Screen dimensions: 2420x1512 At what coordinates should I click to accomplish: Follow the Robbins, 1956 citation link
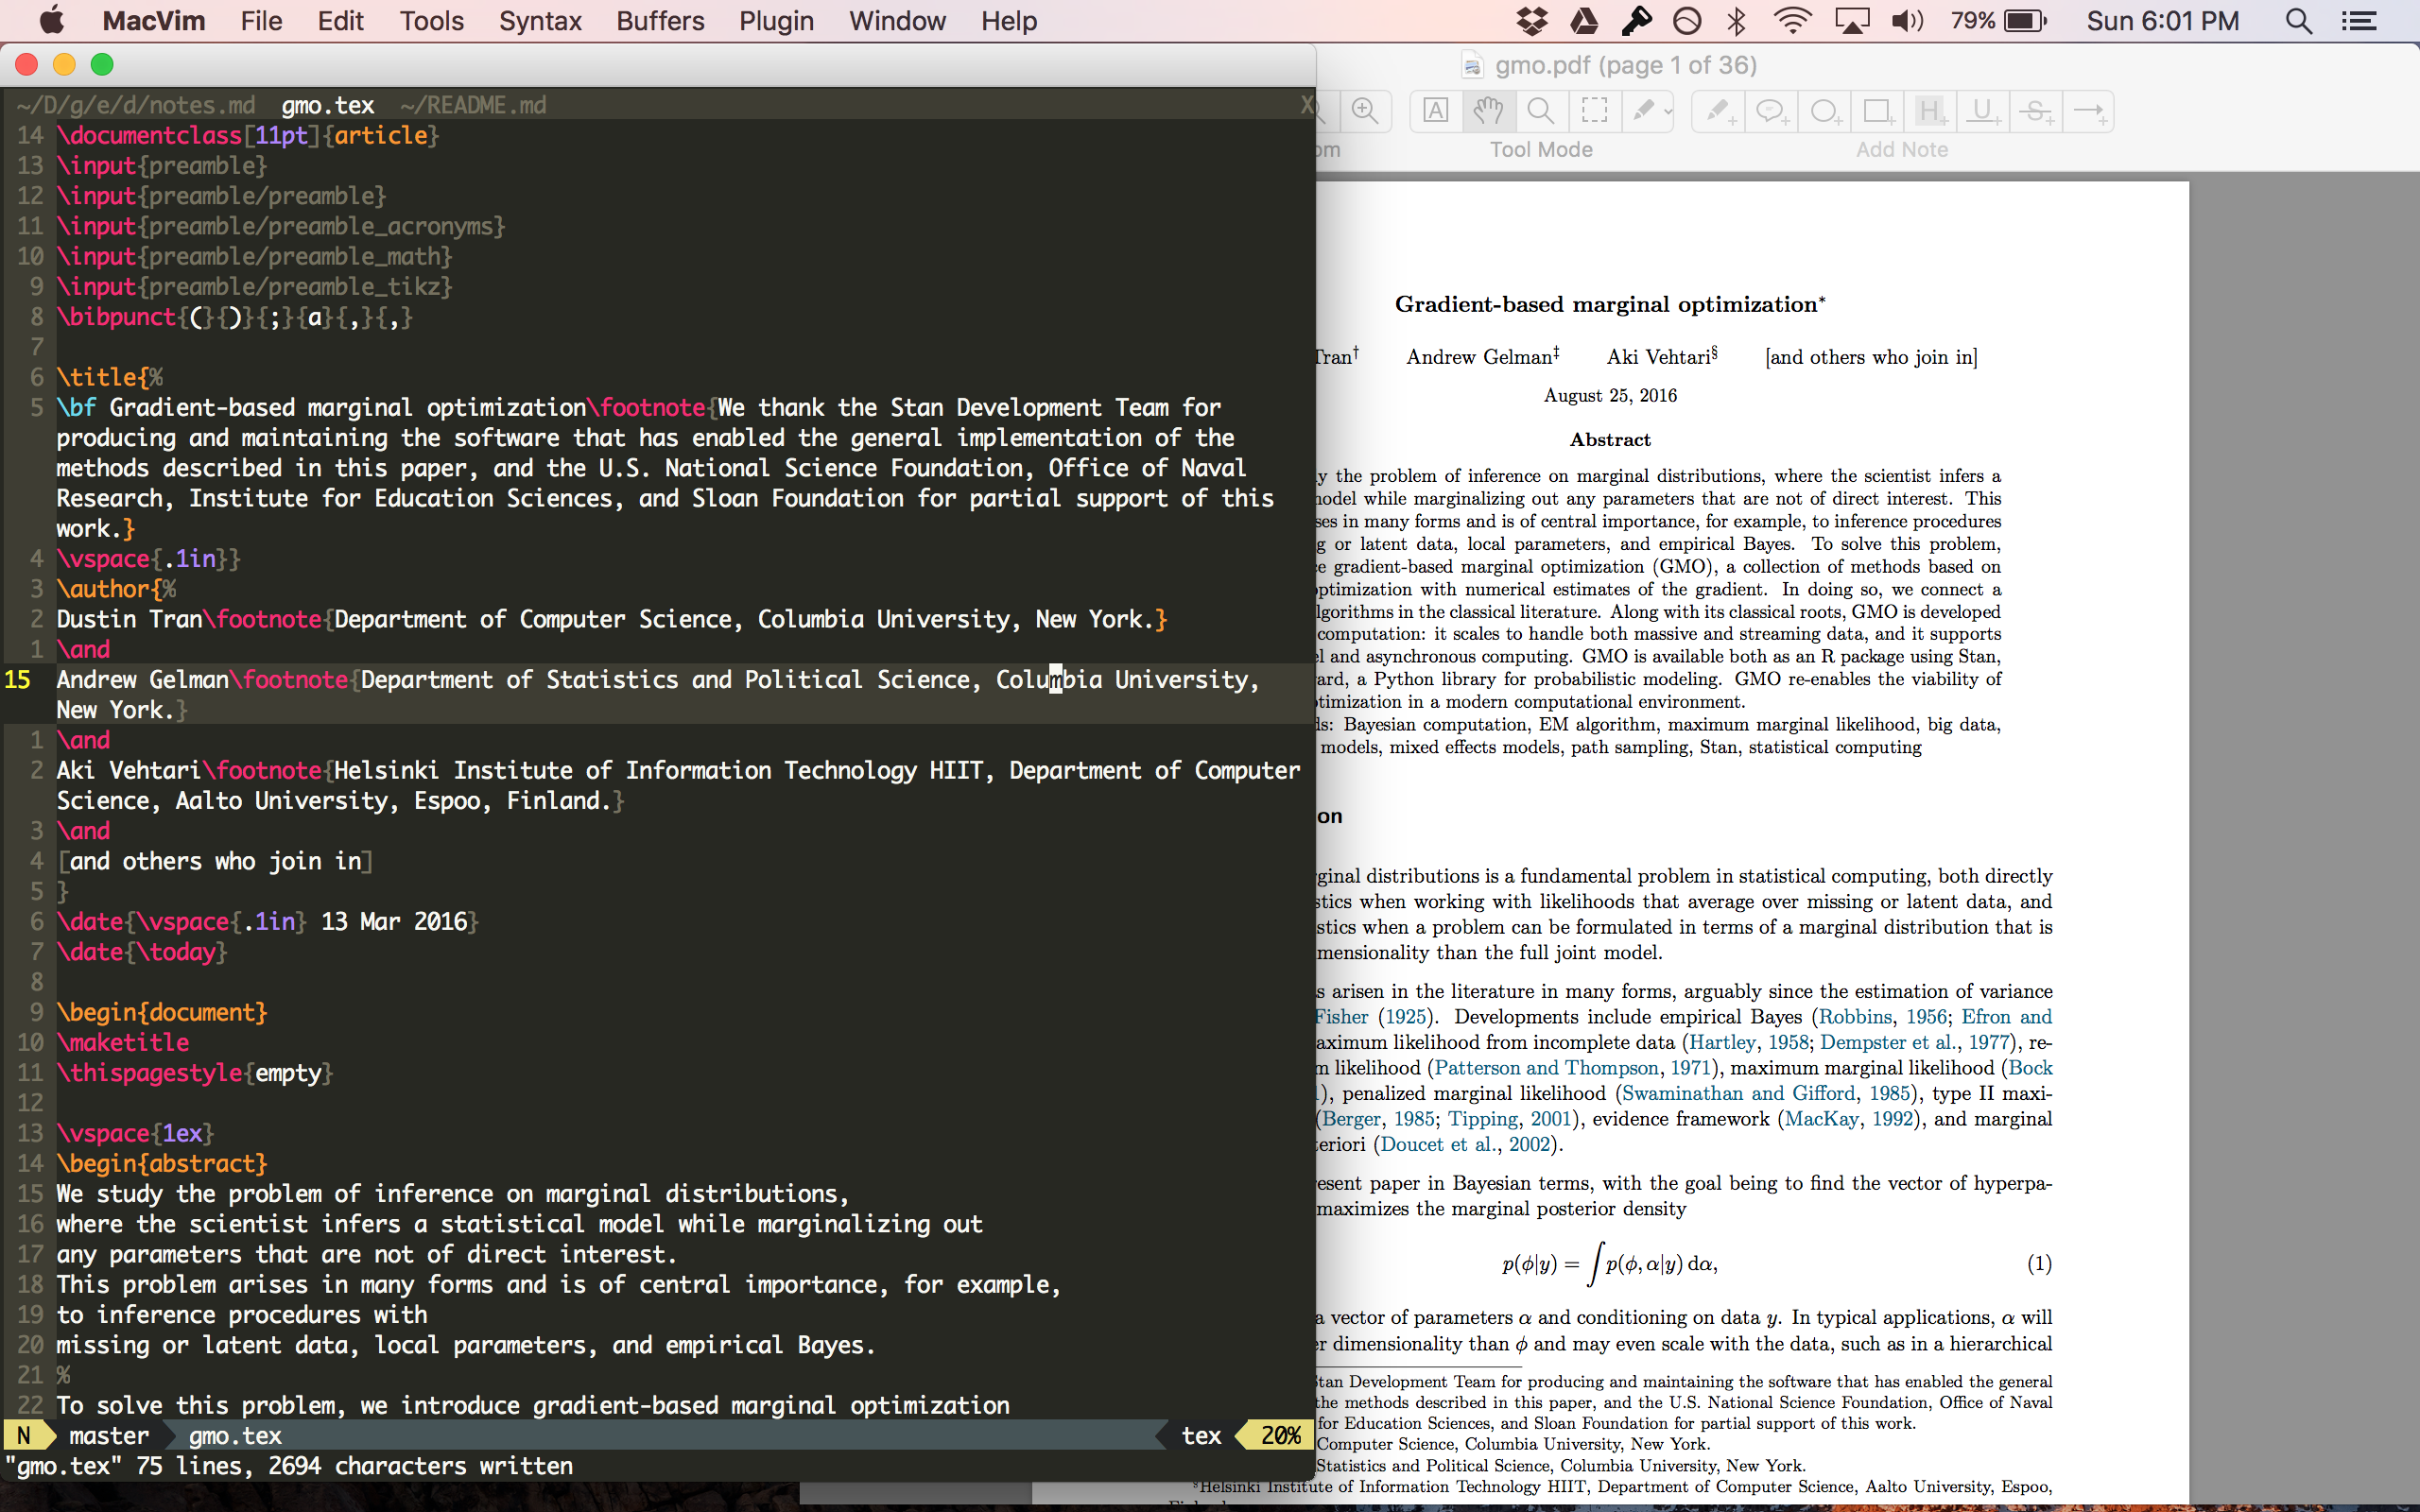(x=1882, y=1017)
